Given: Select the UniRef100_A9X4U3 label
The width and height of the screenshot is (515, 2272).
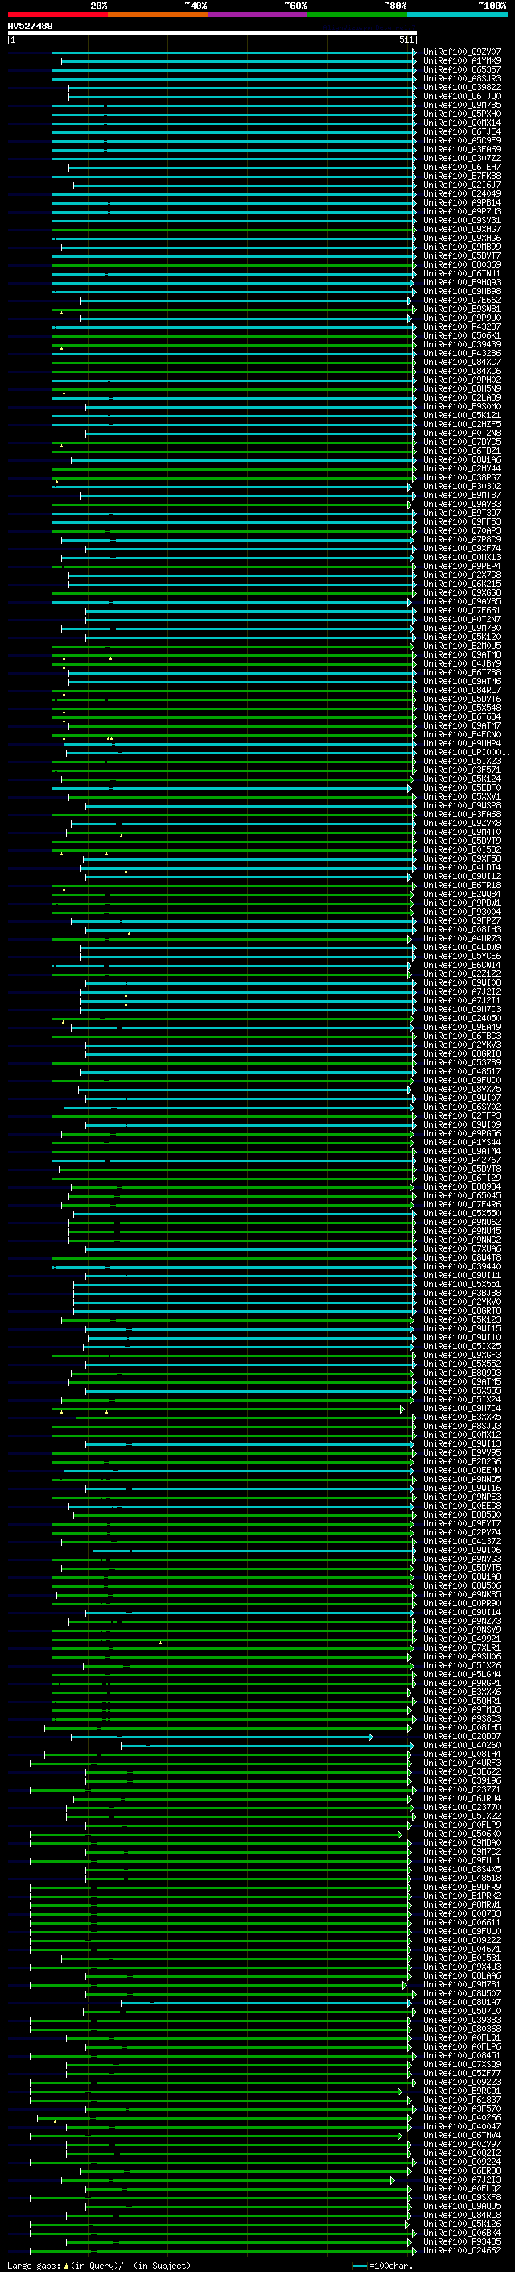Looking at the screenshot, I should click(x=462, y=1967).
